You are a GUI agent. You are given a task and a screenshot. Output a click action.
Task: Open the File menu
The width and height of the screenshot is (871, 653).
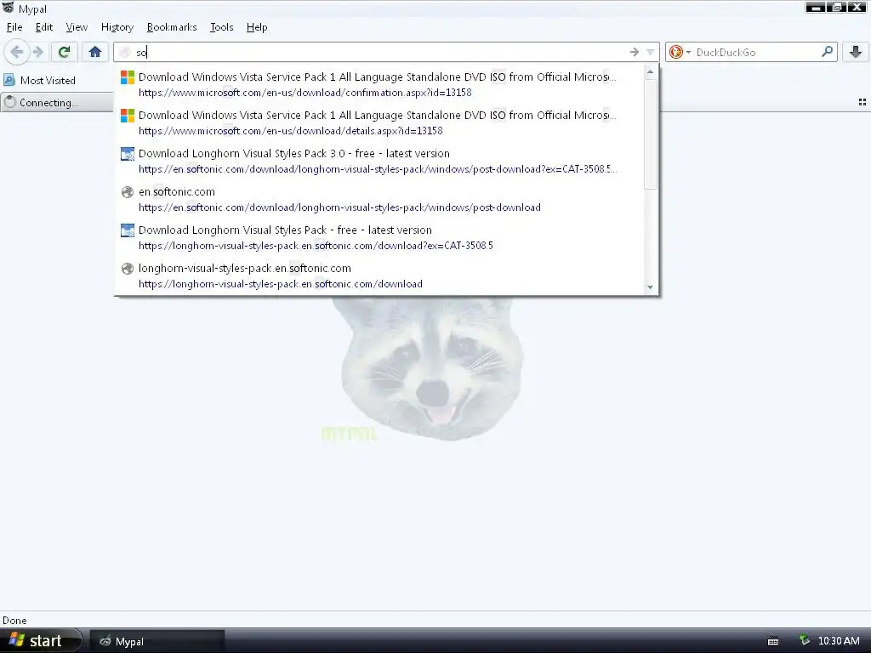click(x=14, y=27)
